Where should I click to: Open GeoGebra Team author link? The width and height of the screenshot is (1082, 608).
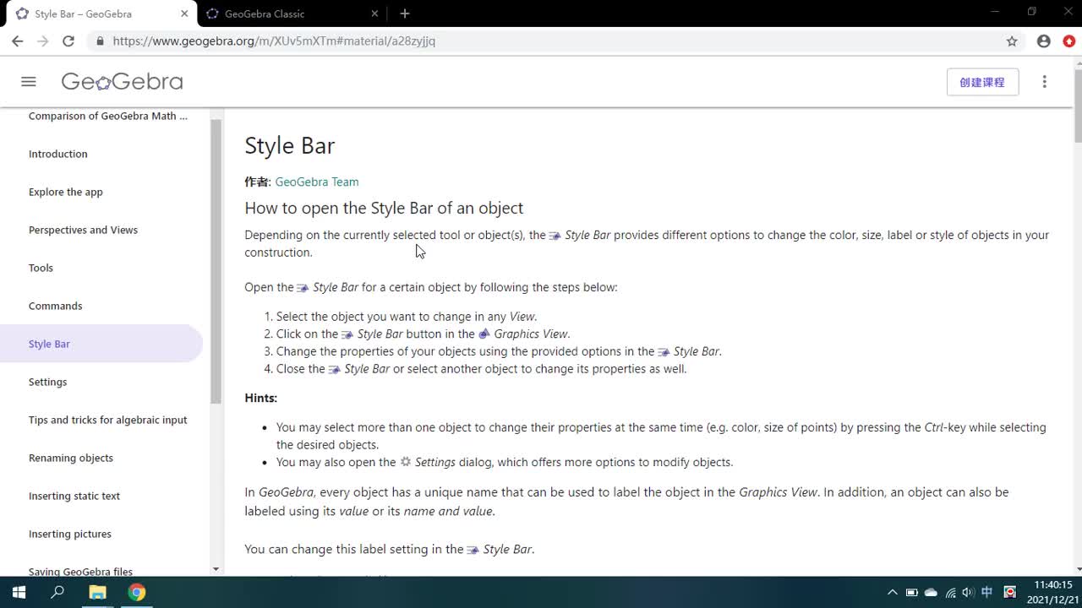tap(317, 182)
